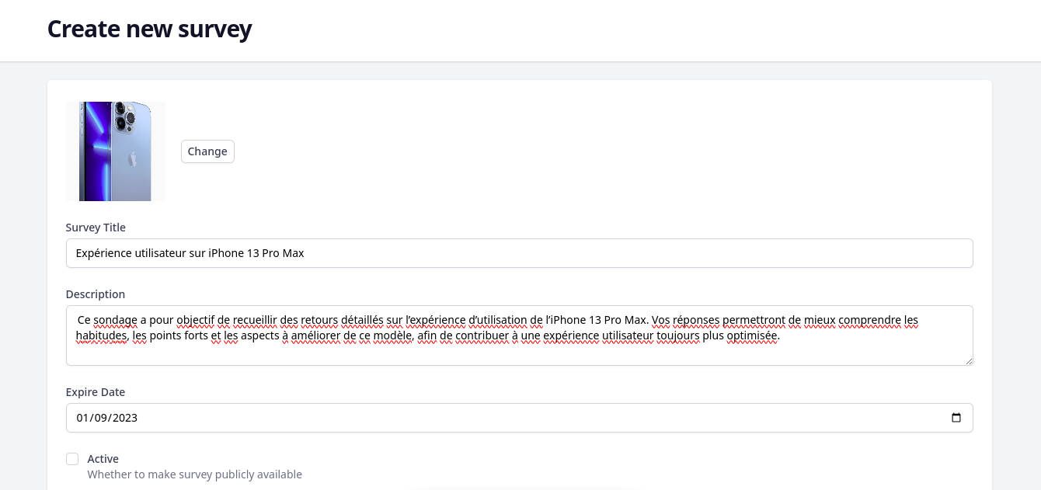This screenshot has width=1041, height=490.
Task: Select the iPhone survey image thumbnail
Action: 116,151
